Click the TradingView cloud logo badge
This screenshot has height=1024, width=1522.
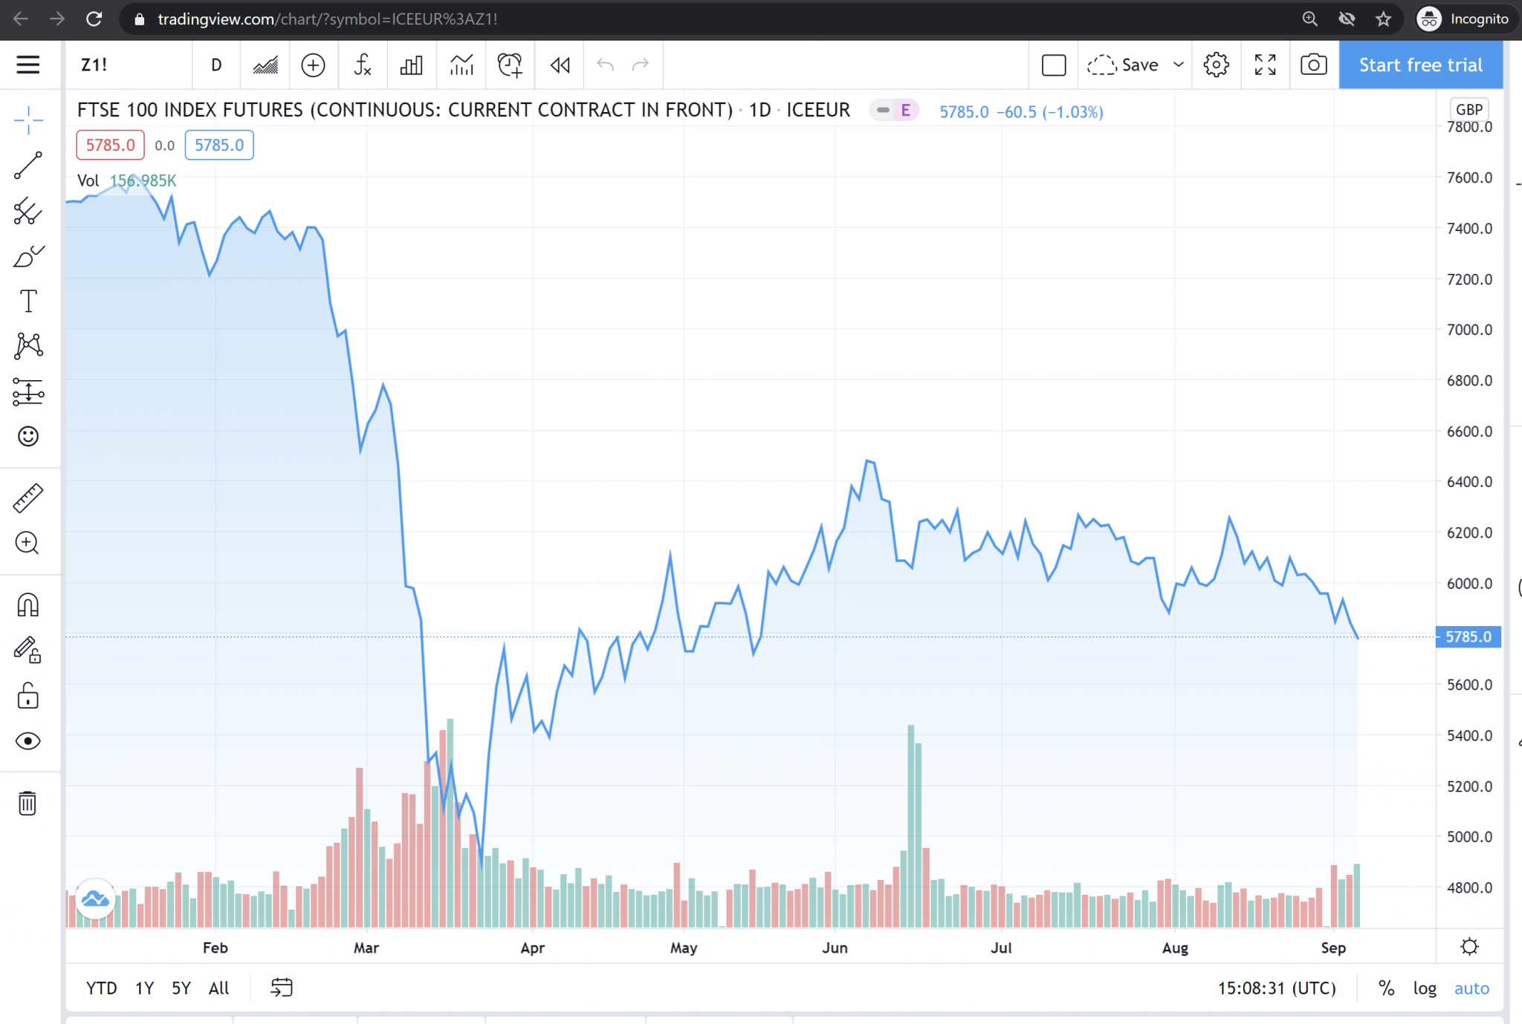point(95,899)
